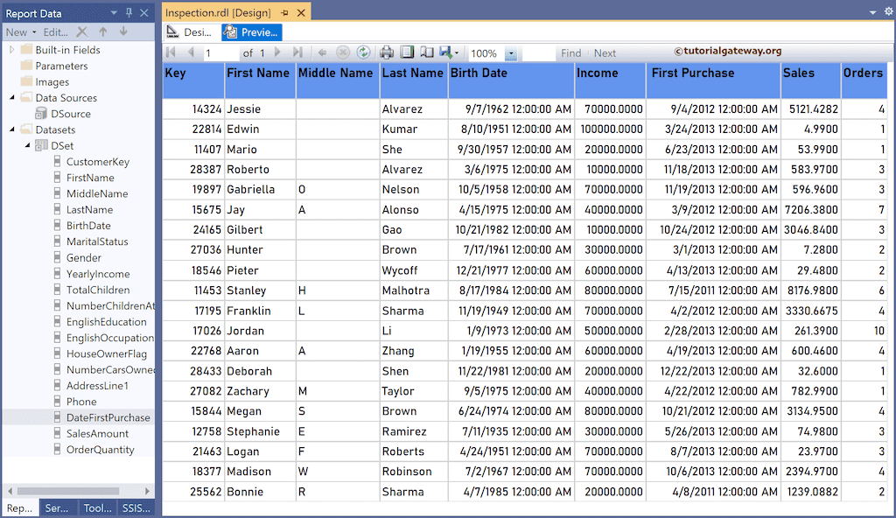Open the New dropdown in Report Data
The image size is (896, 518).
[x=34, y=31]
